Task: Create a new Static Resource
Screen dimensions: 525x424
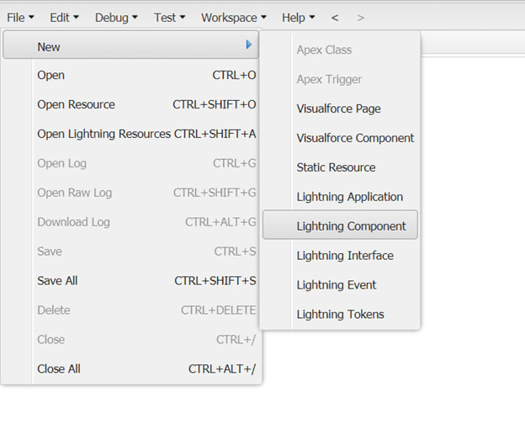Action: 340,167
